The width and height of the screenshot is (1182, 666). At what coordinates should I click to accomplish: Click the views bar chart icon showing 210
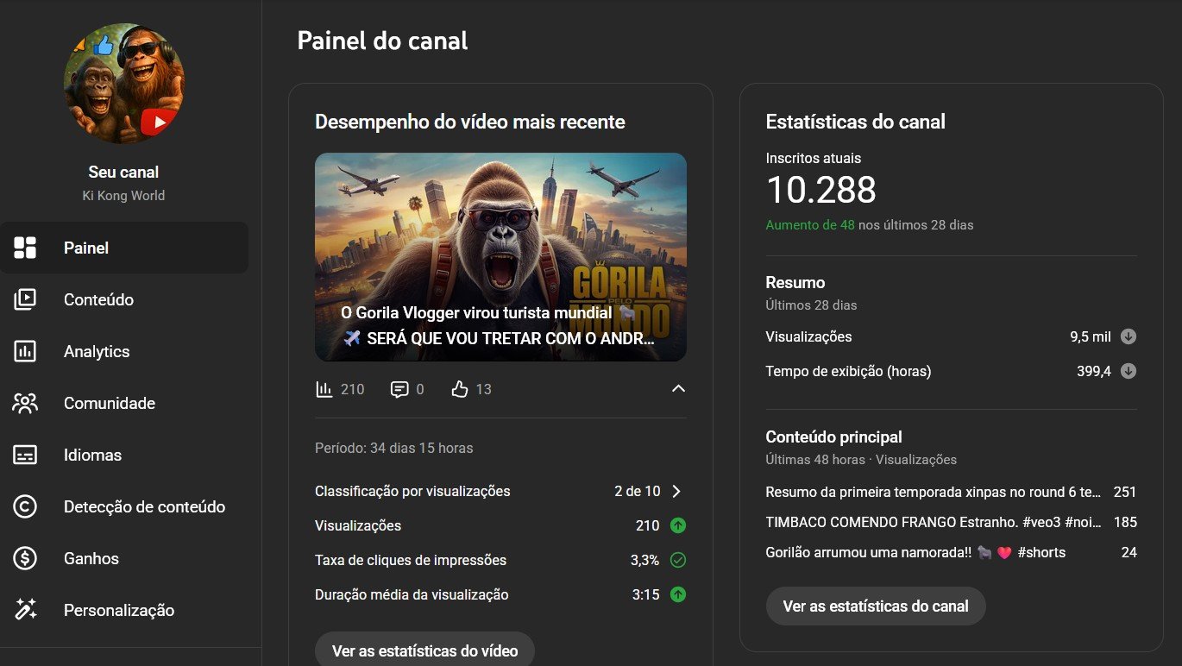click(324, 389)
